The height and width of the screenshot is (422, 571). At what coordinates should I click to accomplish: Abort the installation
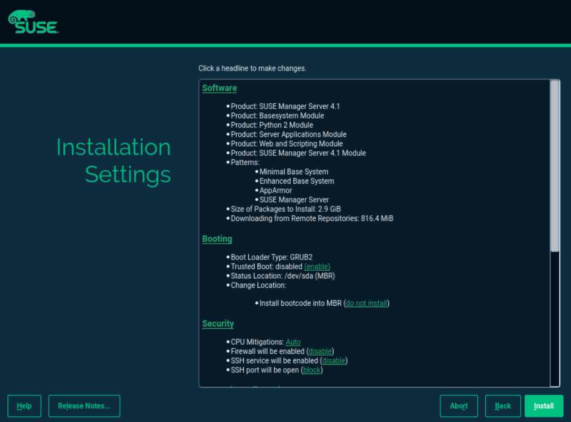tap(459, 406)
